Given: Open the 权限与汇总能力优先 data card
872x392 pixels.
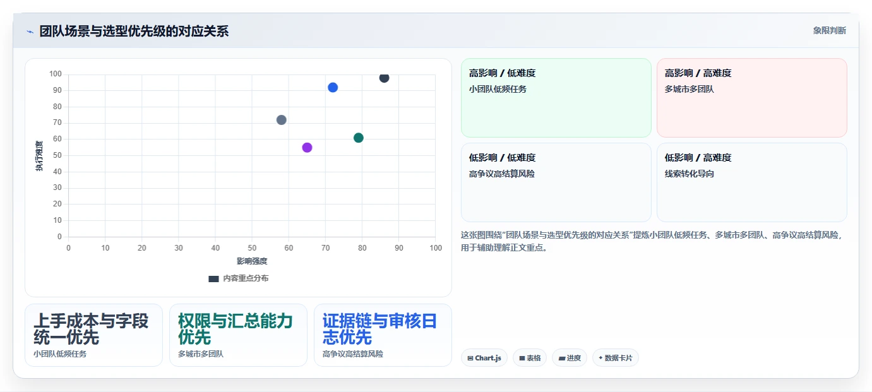Looking at the screenshot, I should pos(238,335).
